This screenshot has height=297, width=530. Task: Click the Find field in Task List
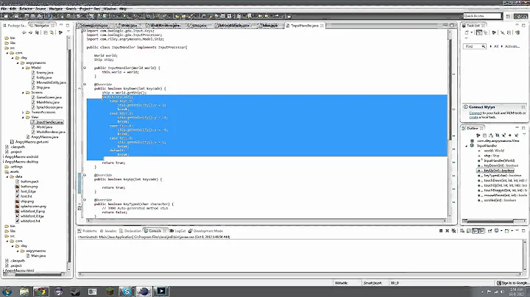475,46
